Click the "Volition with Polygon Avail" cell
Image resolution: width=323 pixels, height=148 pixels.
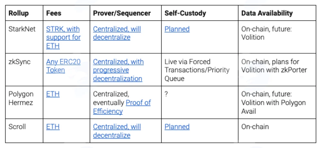coord(277,102)
